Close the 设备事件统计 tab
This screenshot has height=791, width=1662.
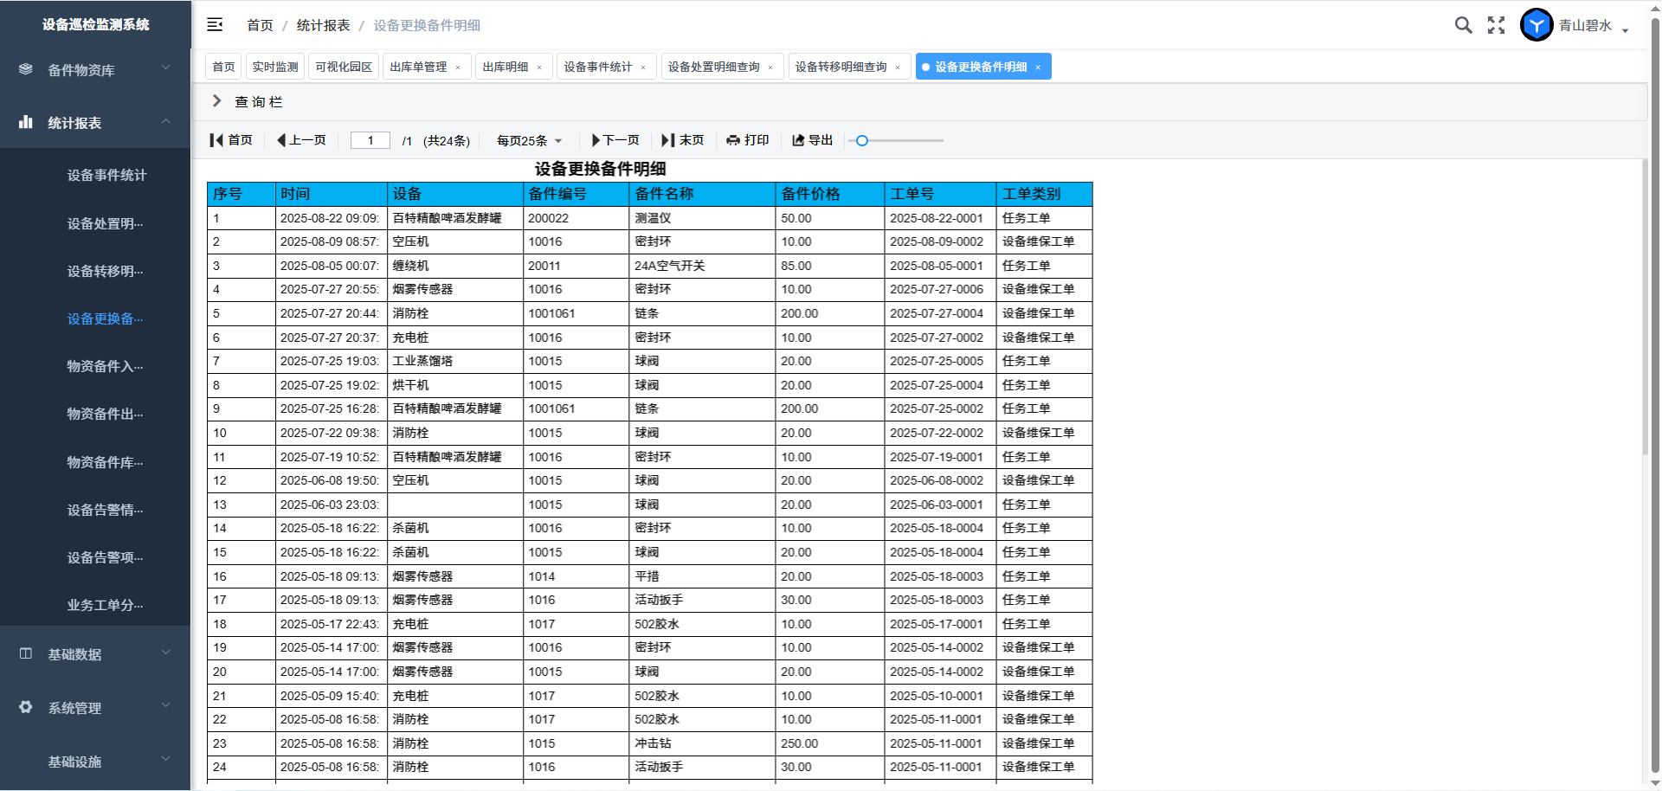643,68
